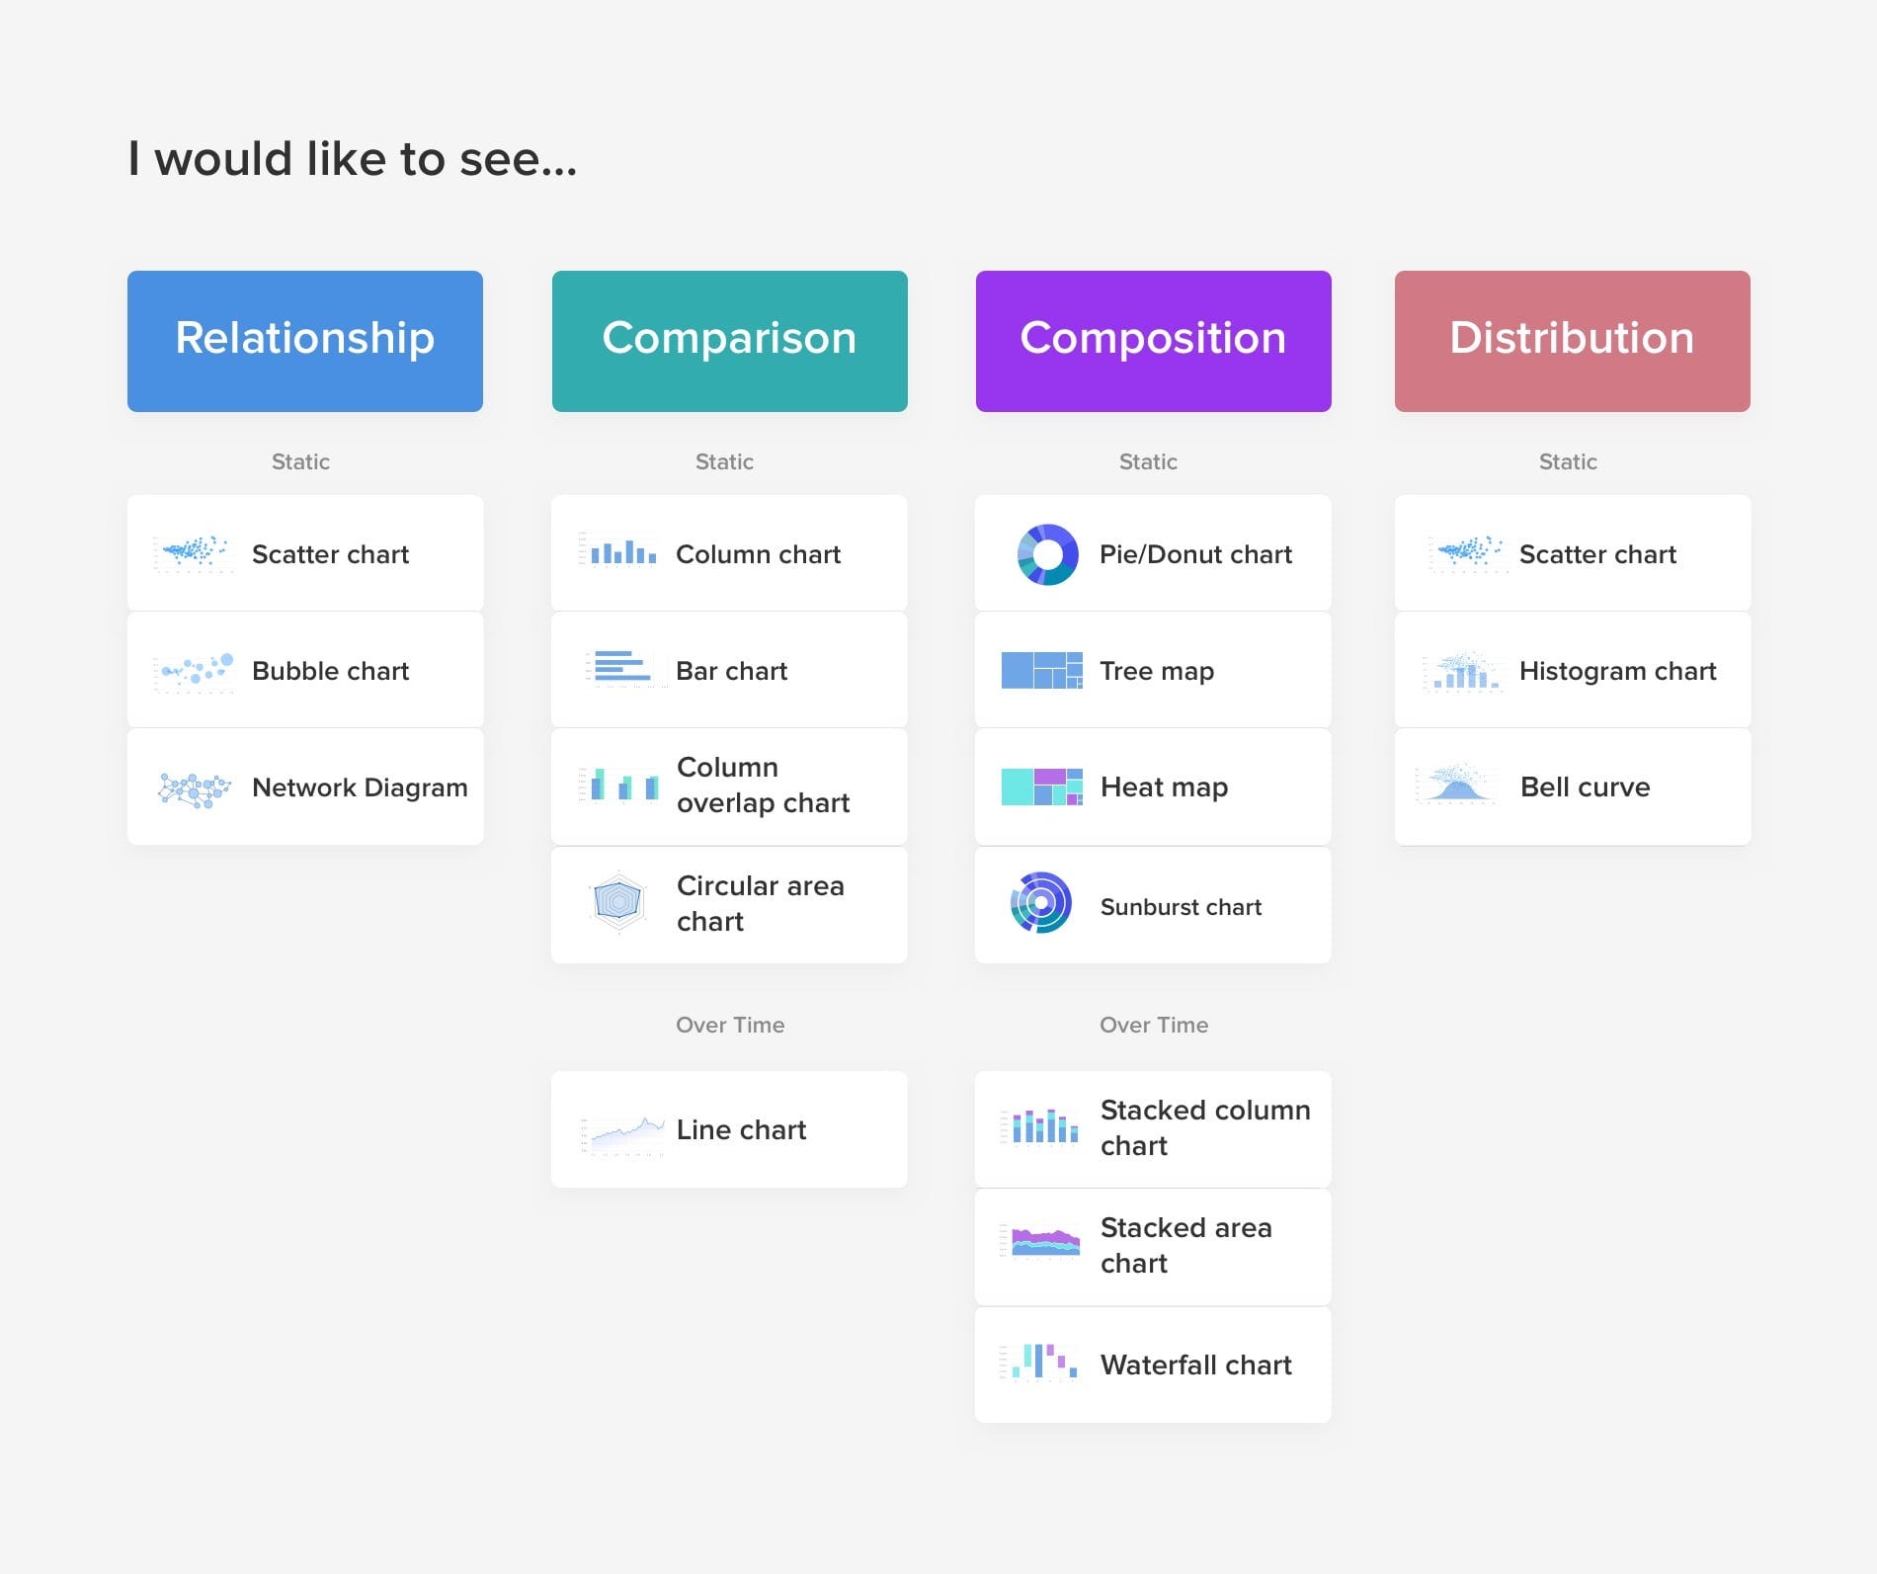Pick the Stacked column chart label

[x=1205, y=1127]
